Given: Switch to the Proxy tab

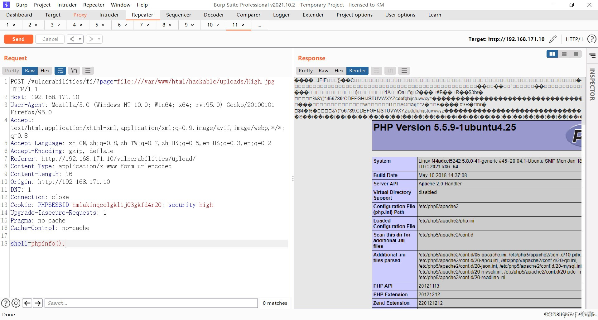Looking at the screenshot, I should click(80, 15).
